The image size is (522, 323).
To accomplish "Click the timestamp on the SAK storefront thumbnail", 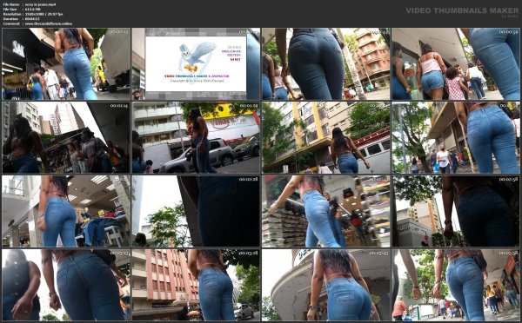I will (119, 32).
